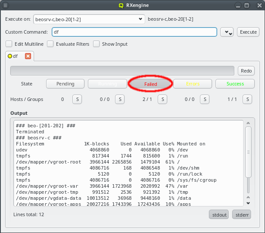Click the S button under Failed
This screenshot has width=265, height=233.
pos(162,99)
